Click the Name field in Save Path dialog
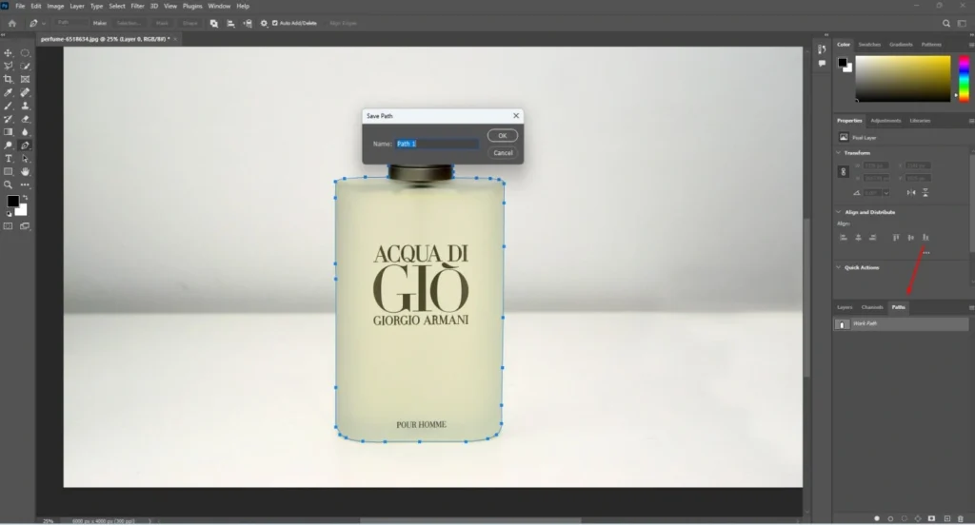975x525 pixels. [437, 144]
